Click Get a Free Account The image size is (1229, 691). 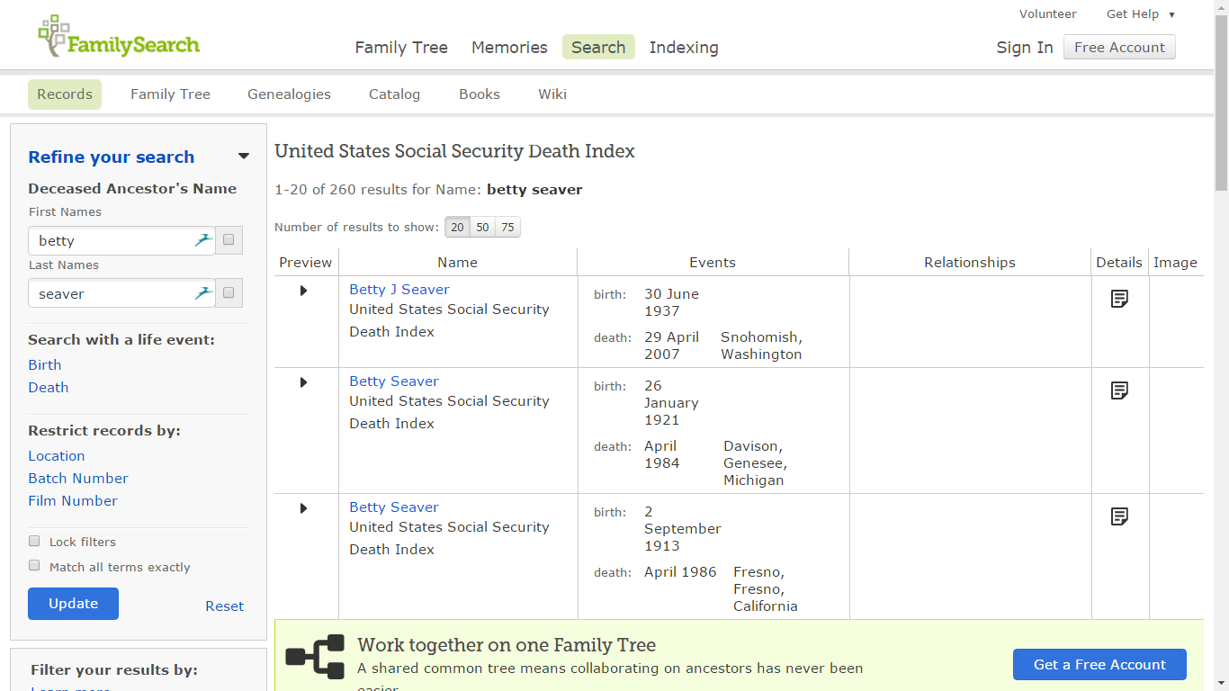coord(1099,664)
